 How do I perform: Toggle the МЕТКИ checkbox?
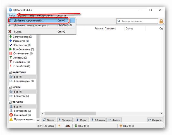click(10, 87)
